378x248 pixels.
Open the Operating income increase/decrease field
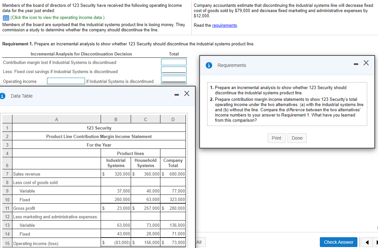(66, 81)
